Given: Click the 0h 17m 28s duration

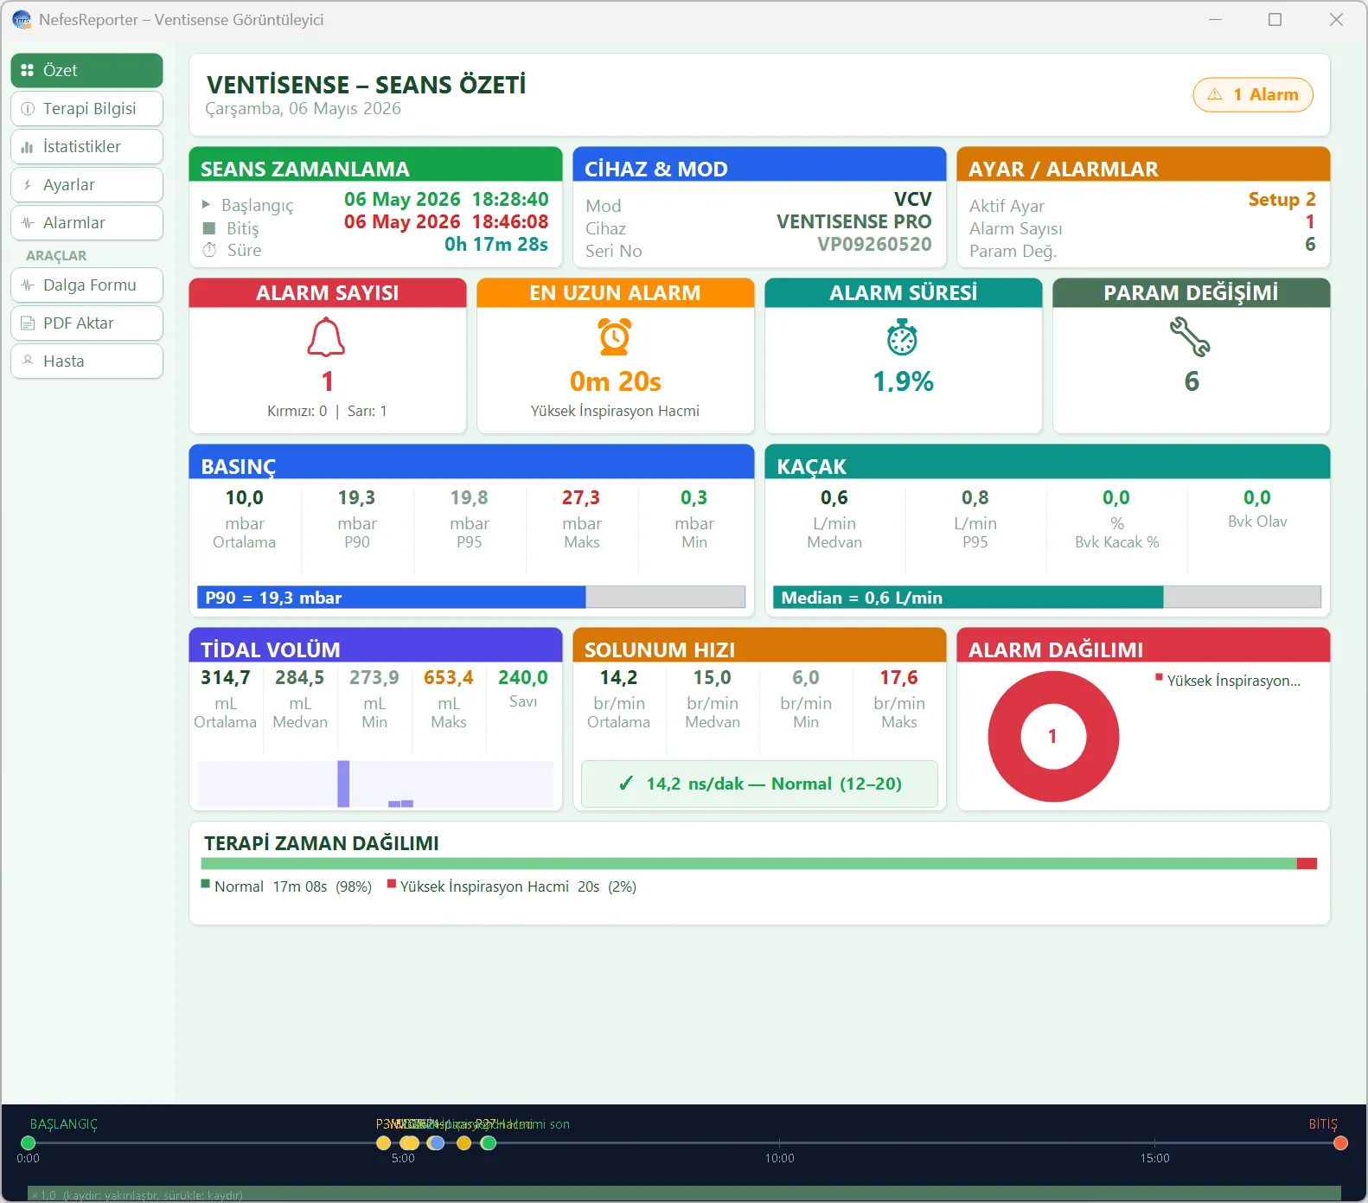Looking at the screenshot, I should 496,244.
